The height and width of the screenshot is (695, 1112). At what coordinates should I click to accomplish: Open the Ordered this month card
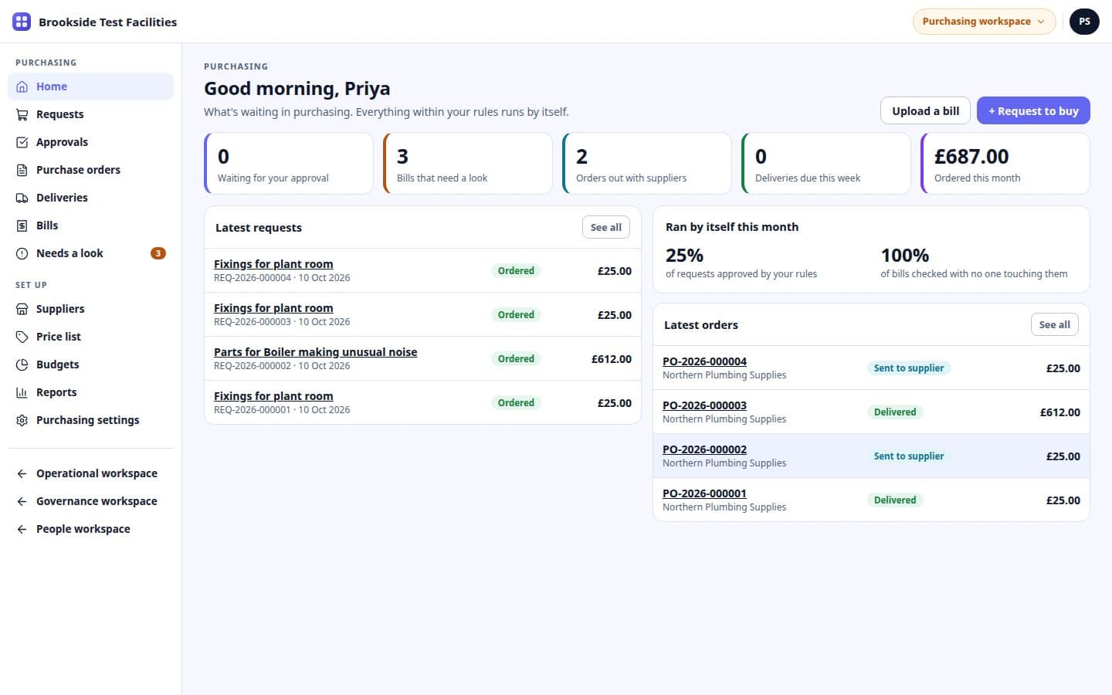click(x=1005, y=164)
